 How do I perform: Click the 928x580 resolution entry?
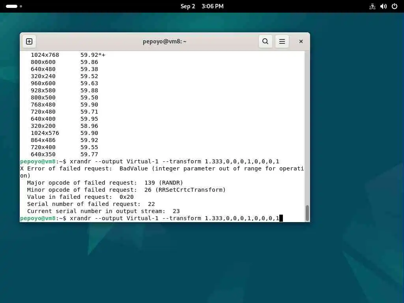tap(43, 90)
